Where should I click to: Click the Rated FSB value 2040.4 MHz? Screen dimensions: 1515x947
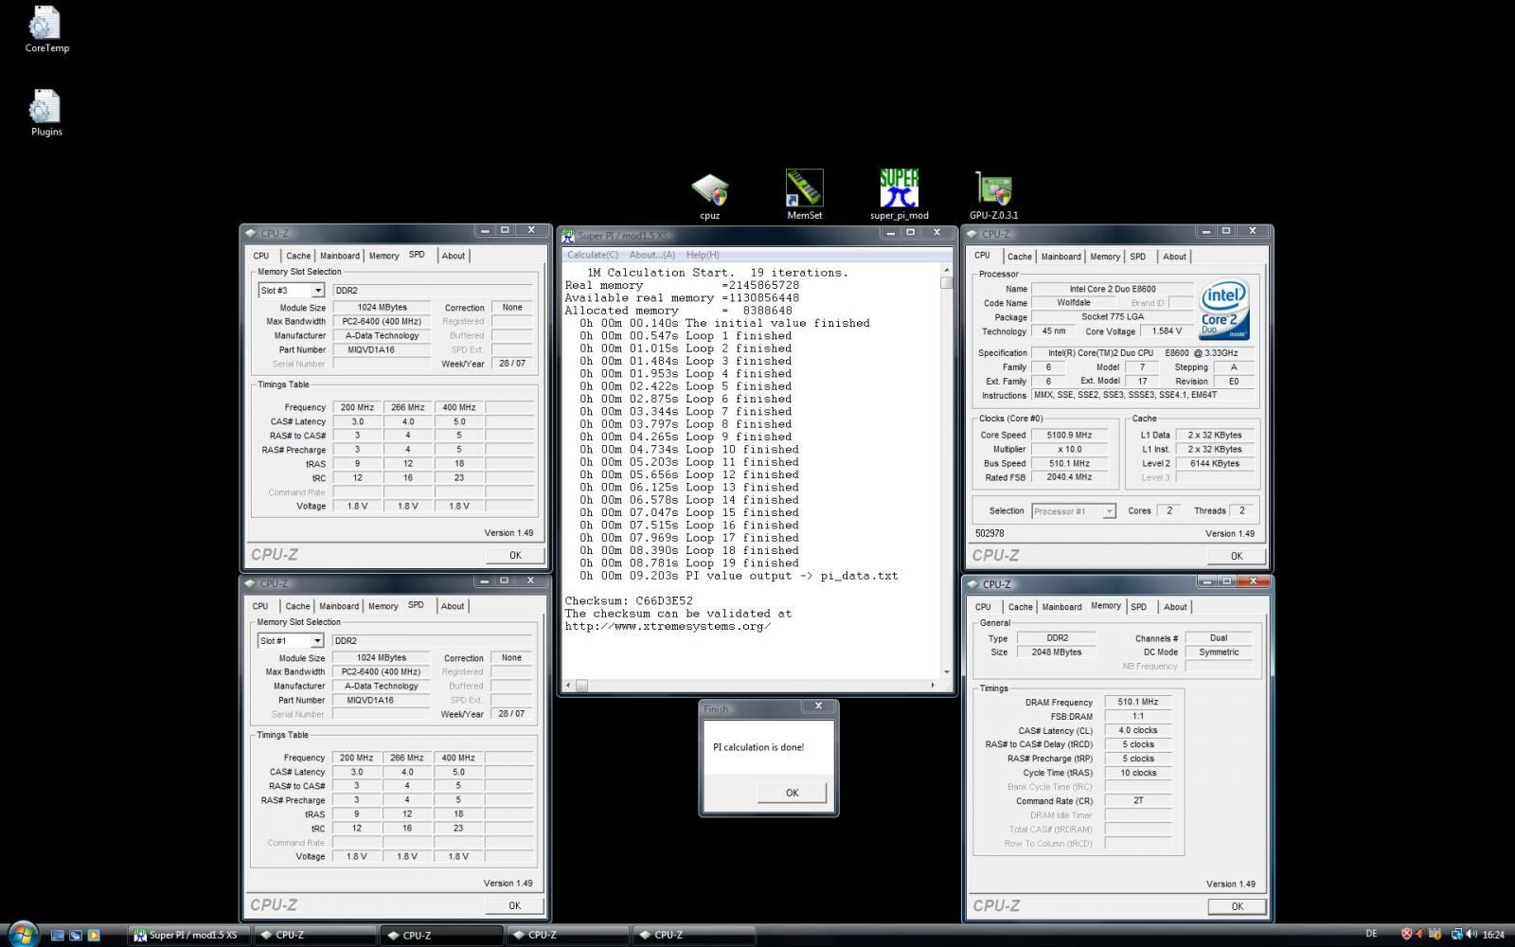1069,477
